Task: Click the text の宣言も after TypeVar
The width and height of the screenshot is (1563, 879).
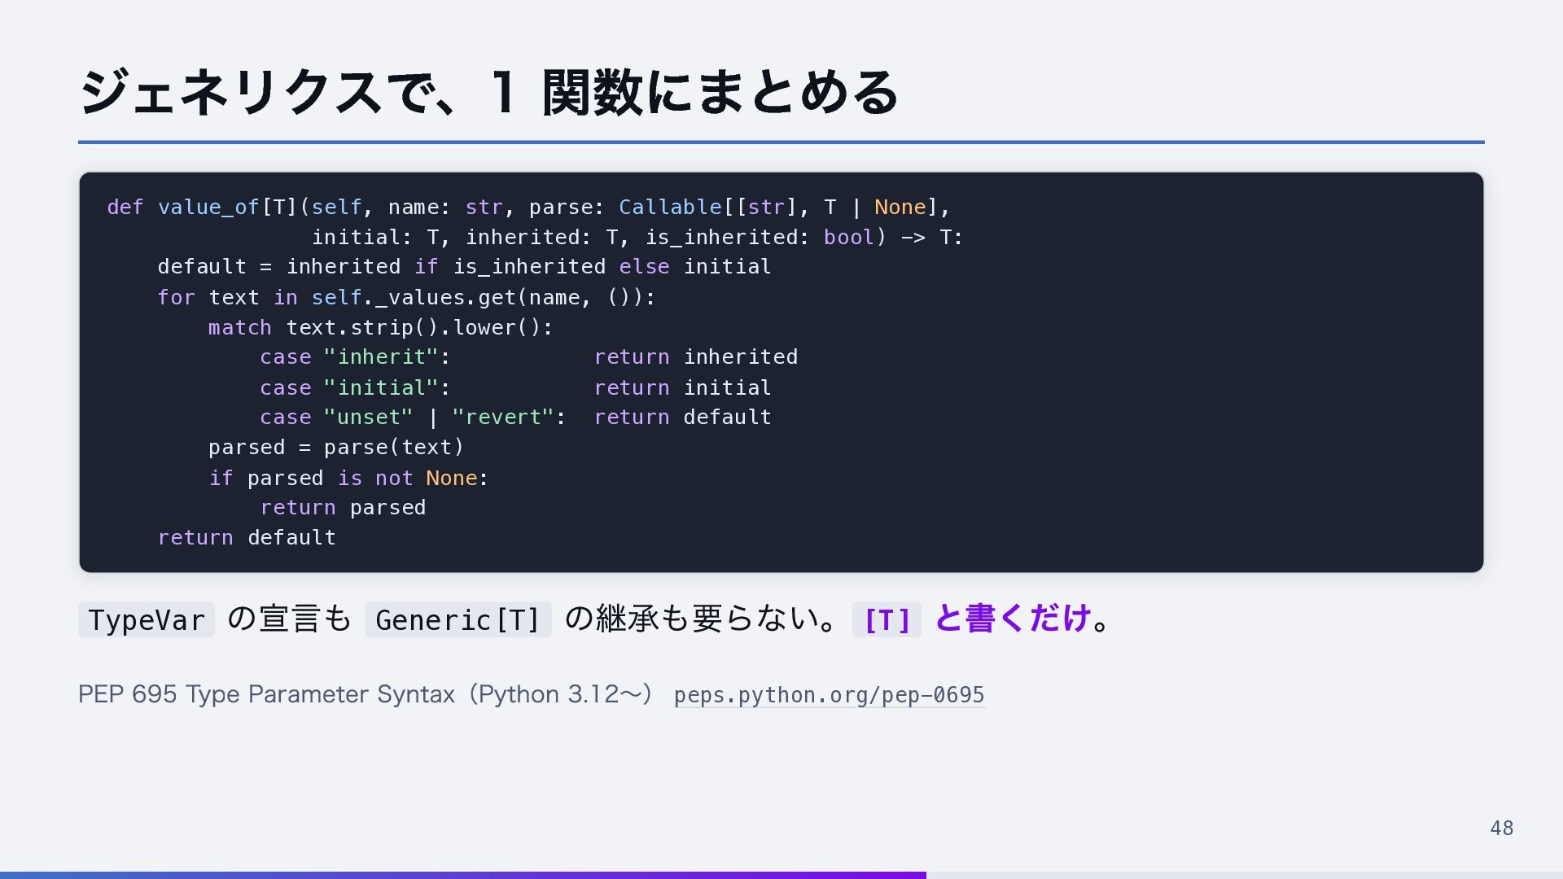Action: pyautogui.click(x=289, y=619)
